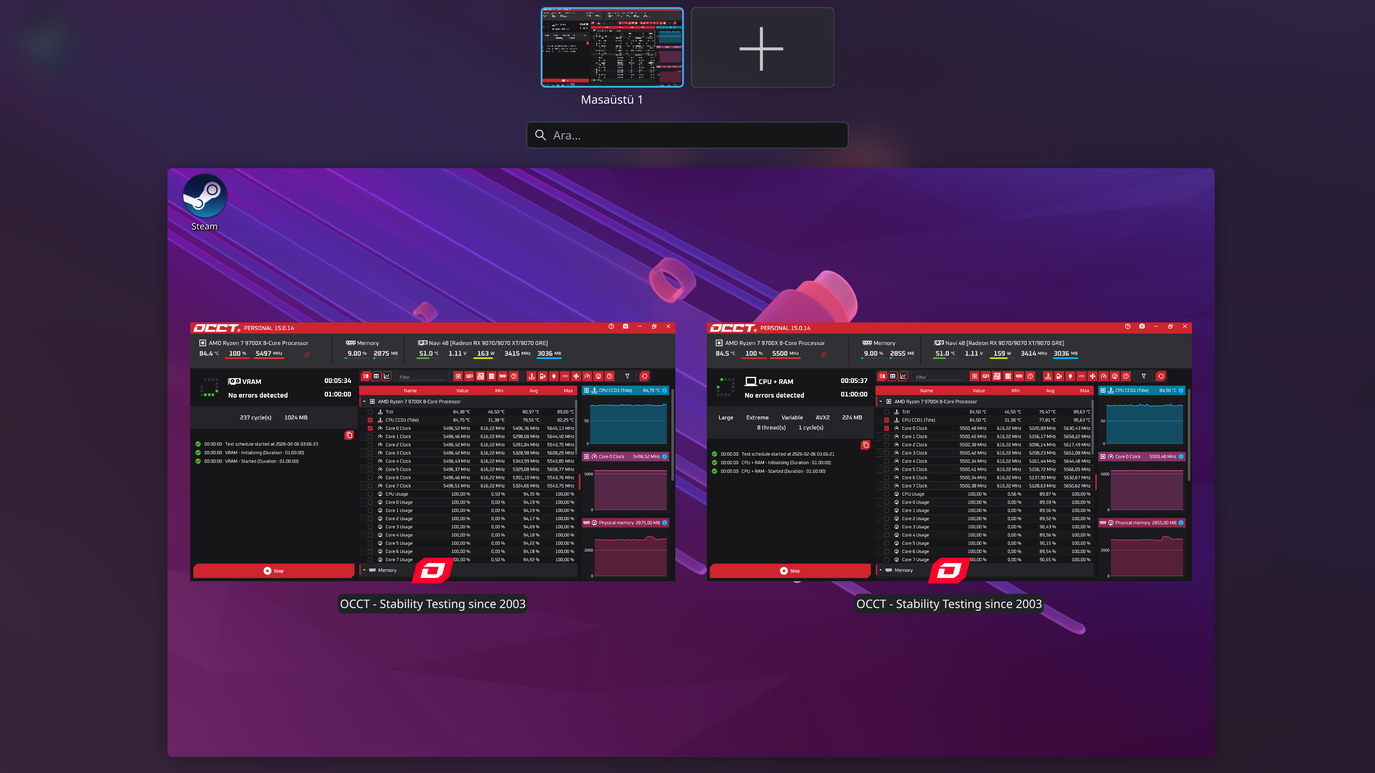Switch to graph view in VRAM test window

pyautogui.click(x=387, y=376)
